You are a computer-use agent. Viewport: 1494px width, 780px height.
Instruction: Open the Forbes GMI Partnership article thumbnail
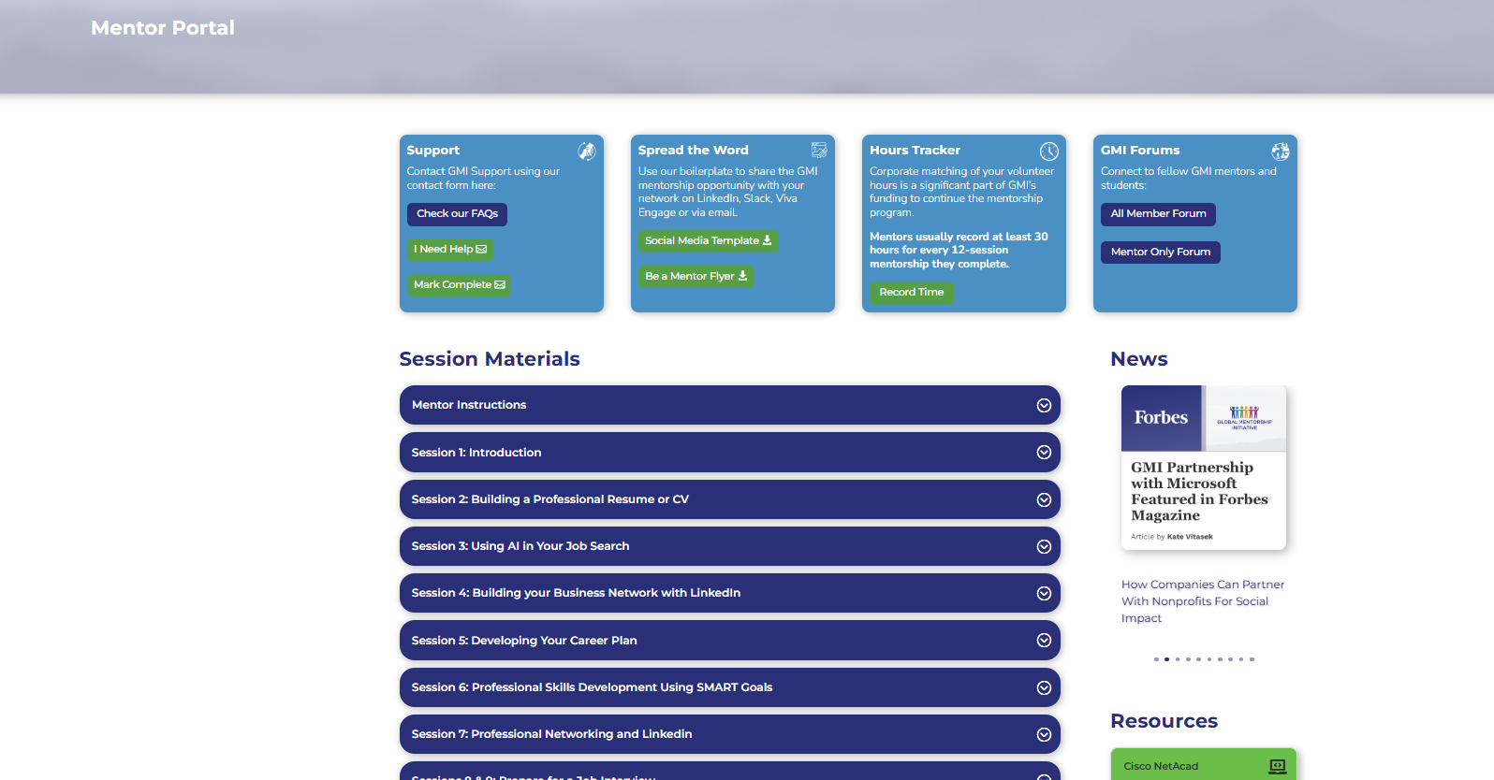(1203, 468)
